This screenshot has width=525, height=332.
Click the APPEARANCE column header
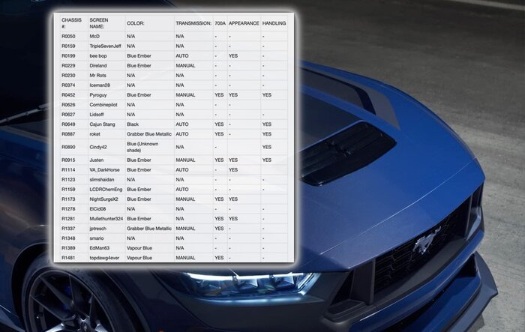tap(243, 22)
